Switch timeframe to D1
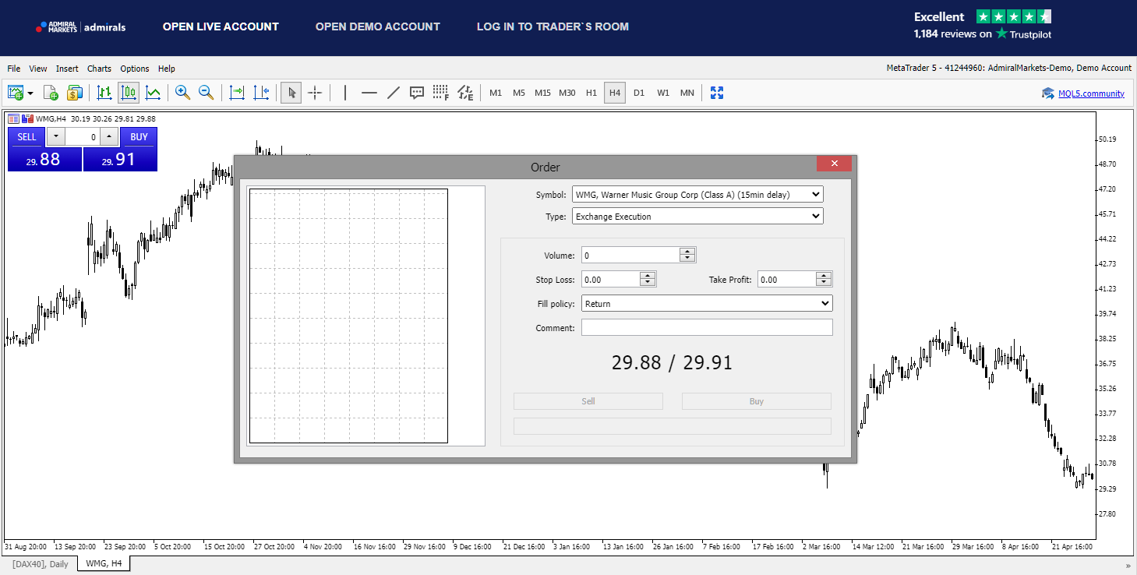 (x=639, y=93)
